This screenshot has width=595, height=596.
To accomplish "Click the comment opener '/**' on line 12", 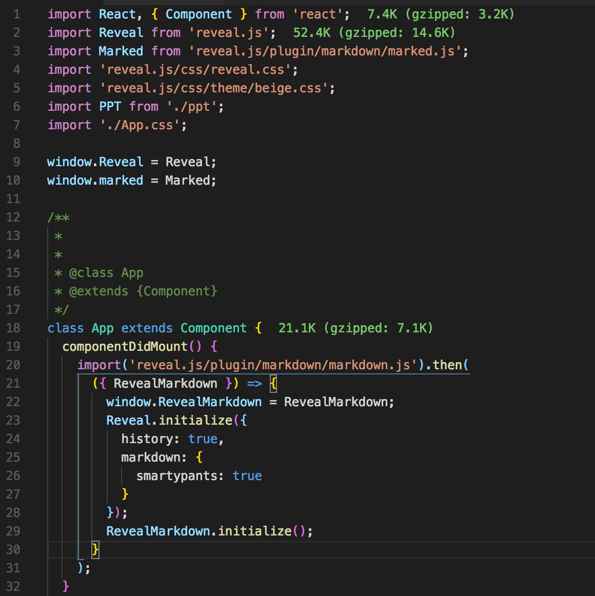I will click(58, 217).
